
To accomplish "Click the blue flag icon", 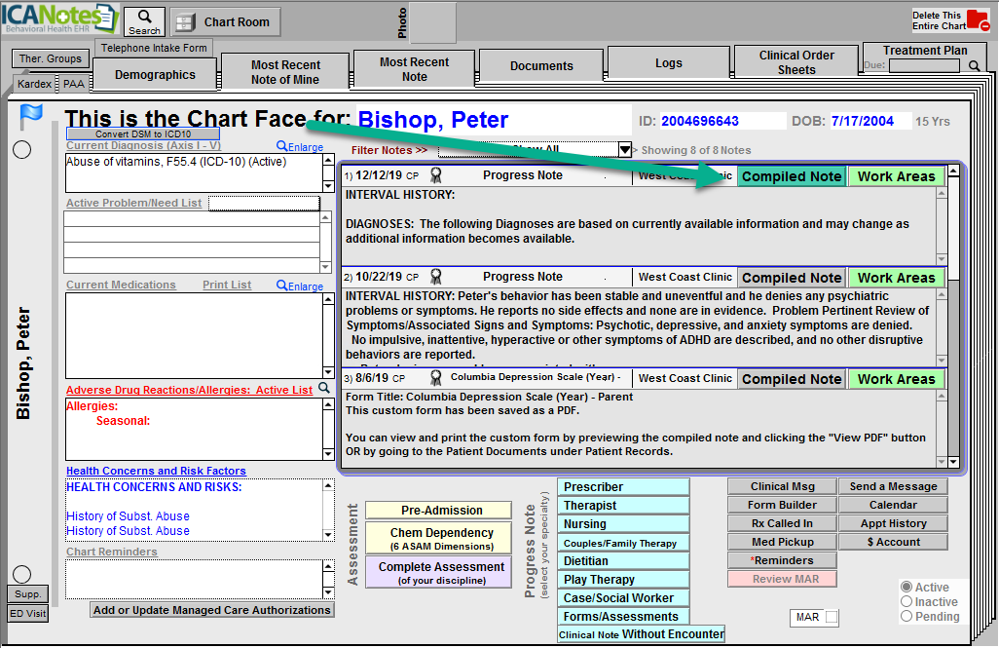I will pyautogui.click(x=30, y=117).
